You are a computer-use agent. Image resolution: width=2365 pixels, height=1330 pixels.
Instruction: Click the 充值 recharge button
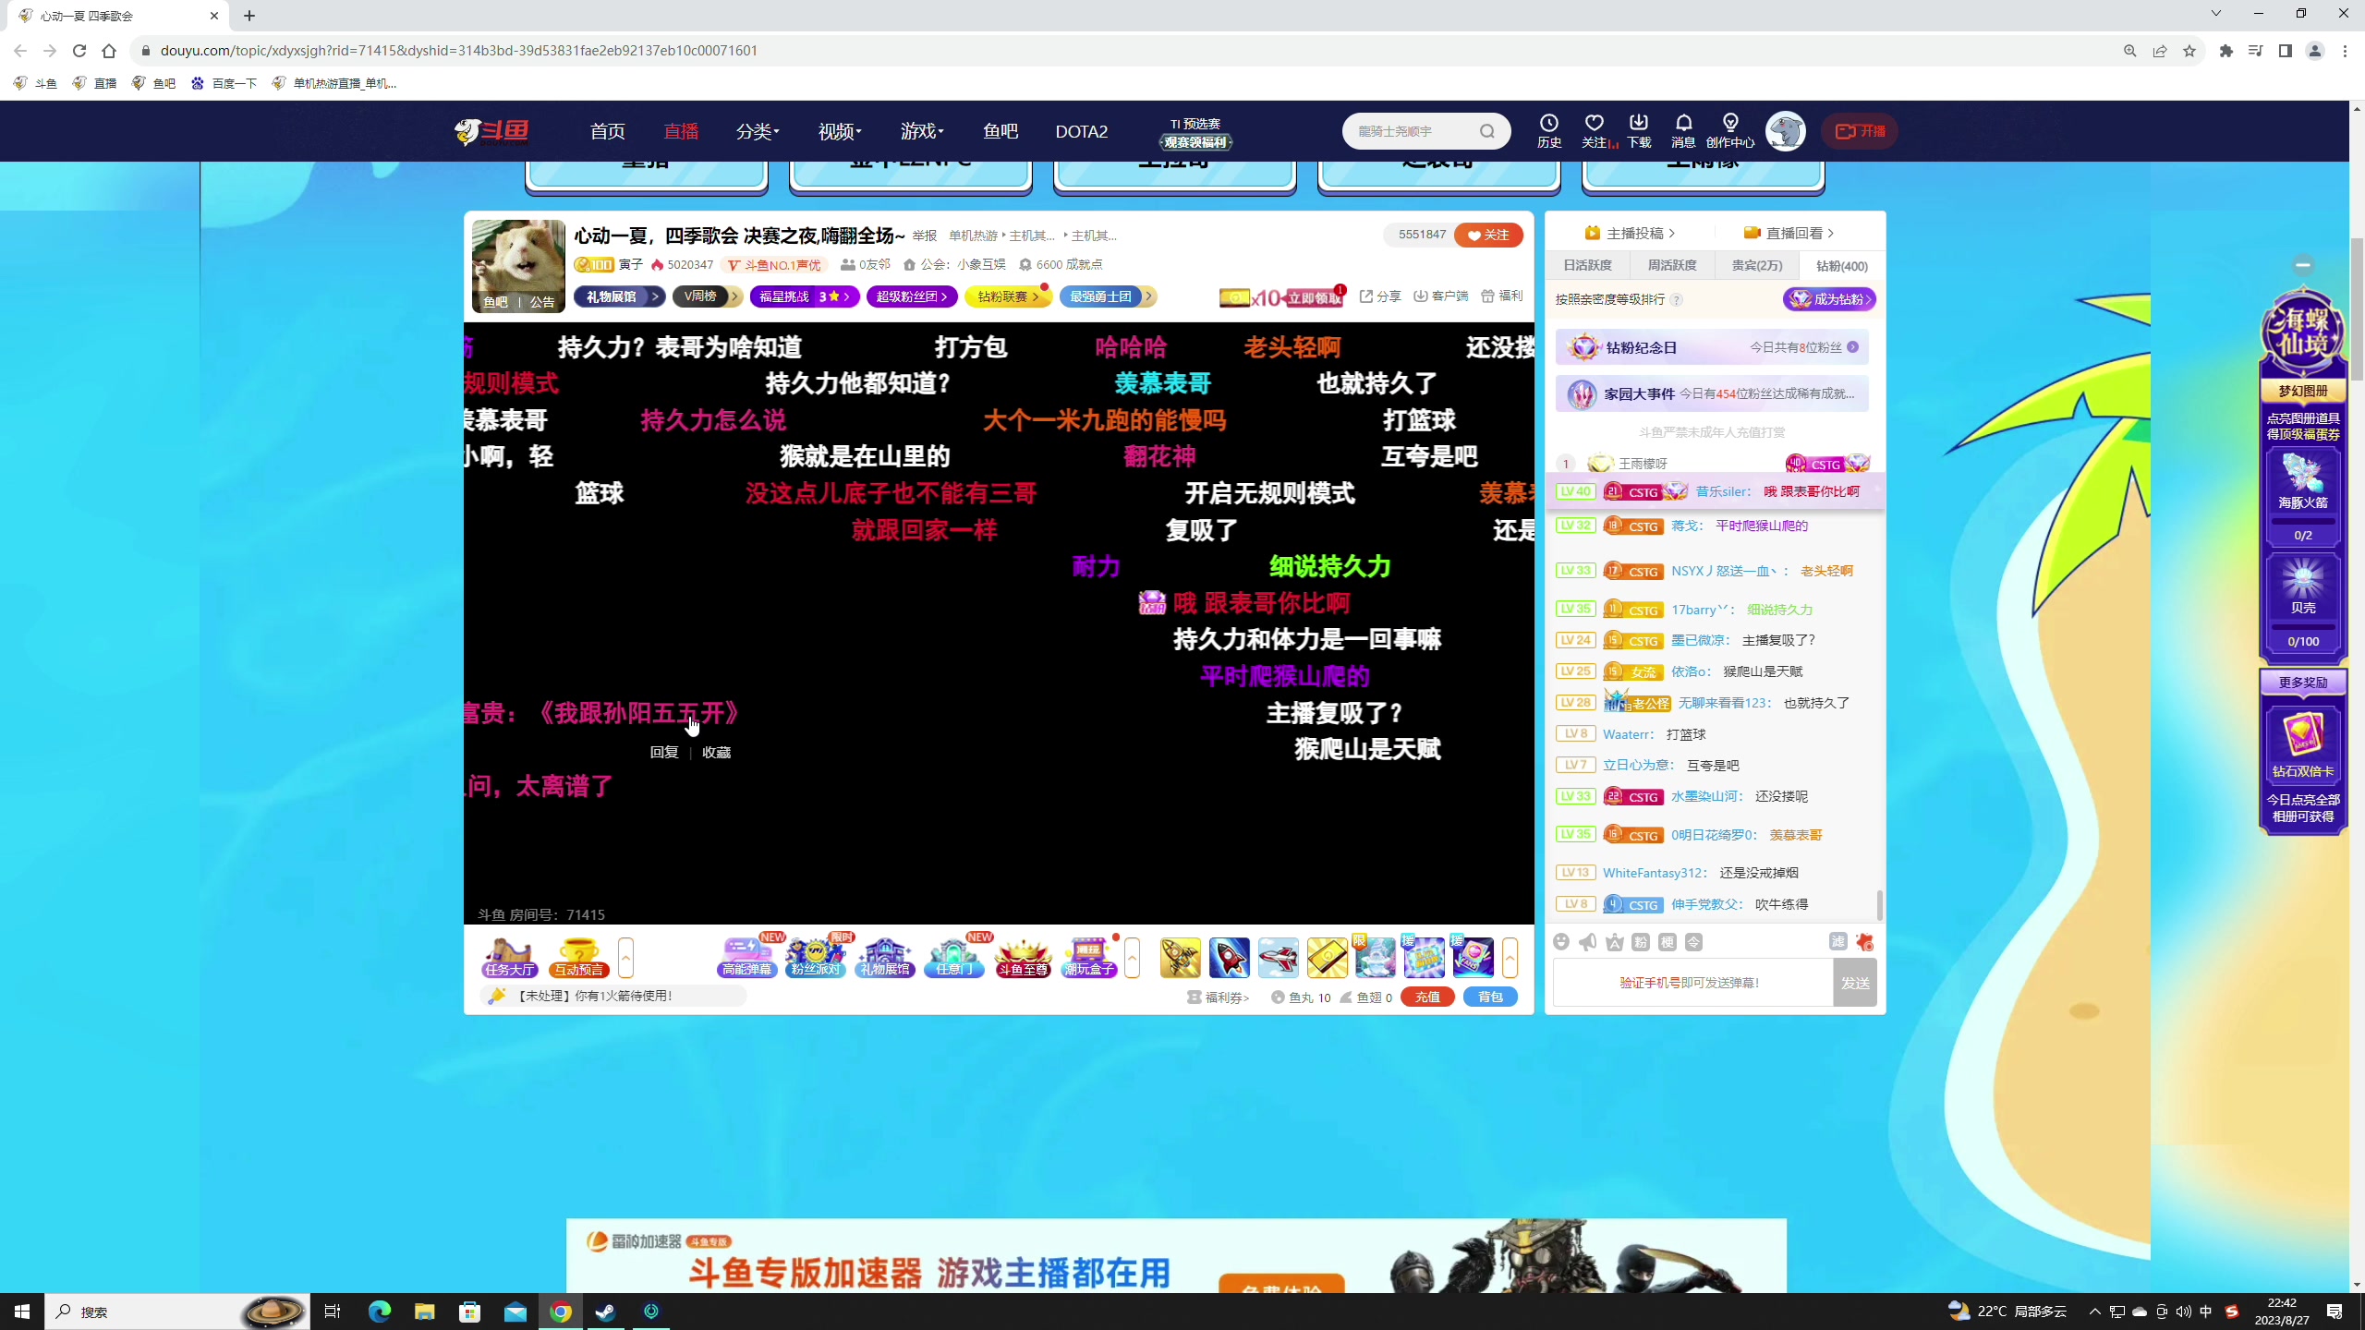point(1427,997)
